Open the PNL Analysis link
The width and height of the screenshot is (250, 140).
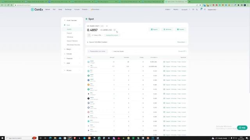coord(112,35)
